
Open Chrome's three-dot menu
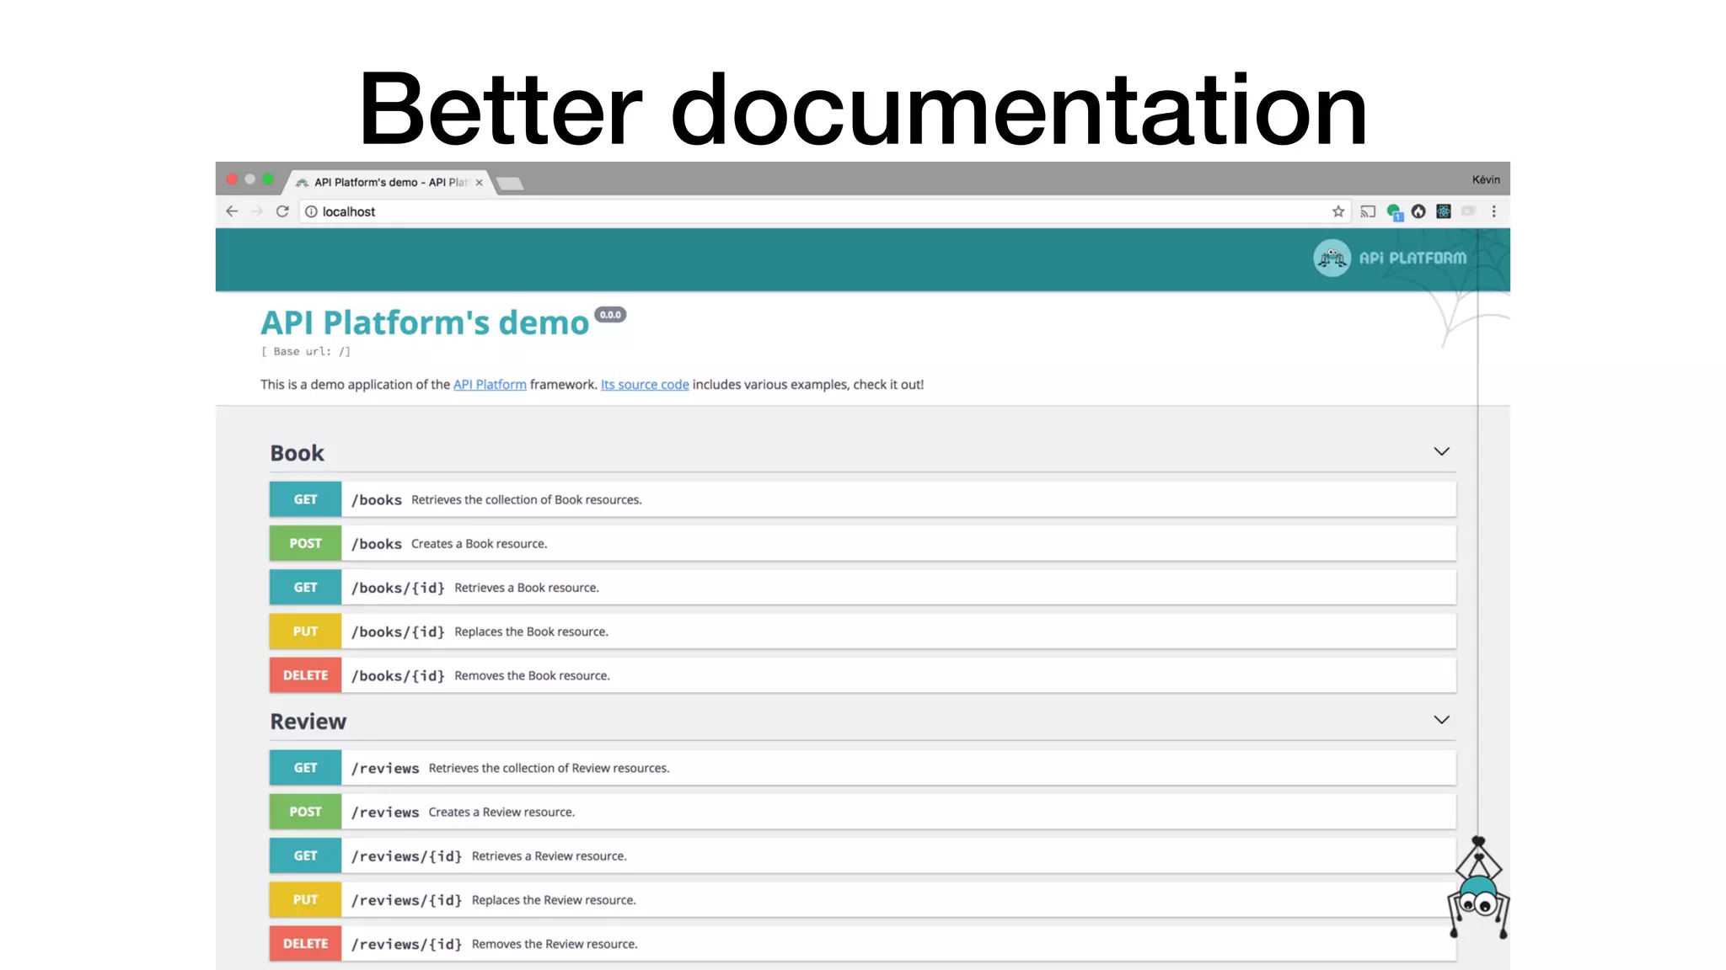click(1494, 211)
